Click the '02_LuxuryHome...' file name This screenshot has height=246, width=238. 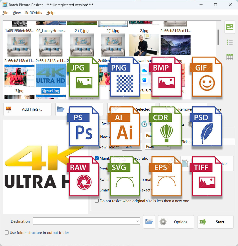pyautogui.click(x=51, y=31)
